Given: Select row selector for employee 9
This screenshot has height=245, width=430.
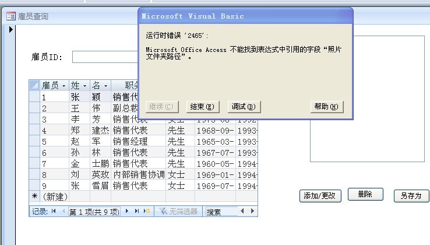Looking at the screenshot, I should tap(34, 185).
